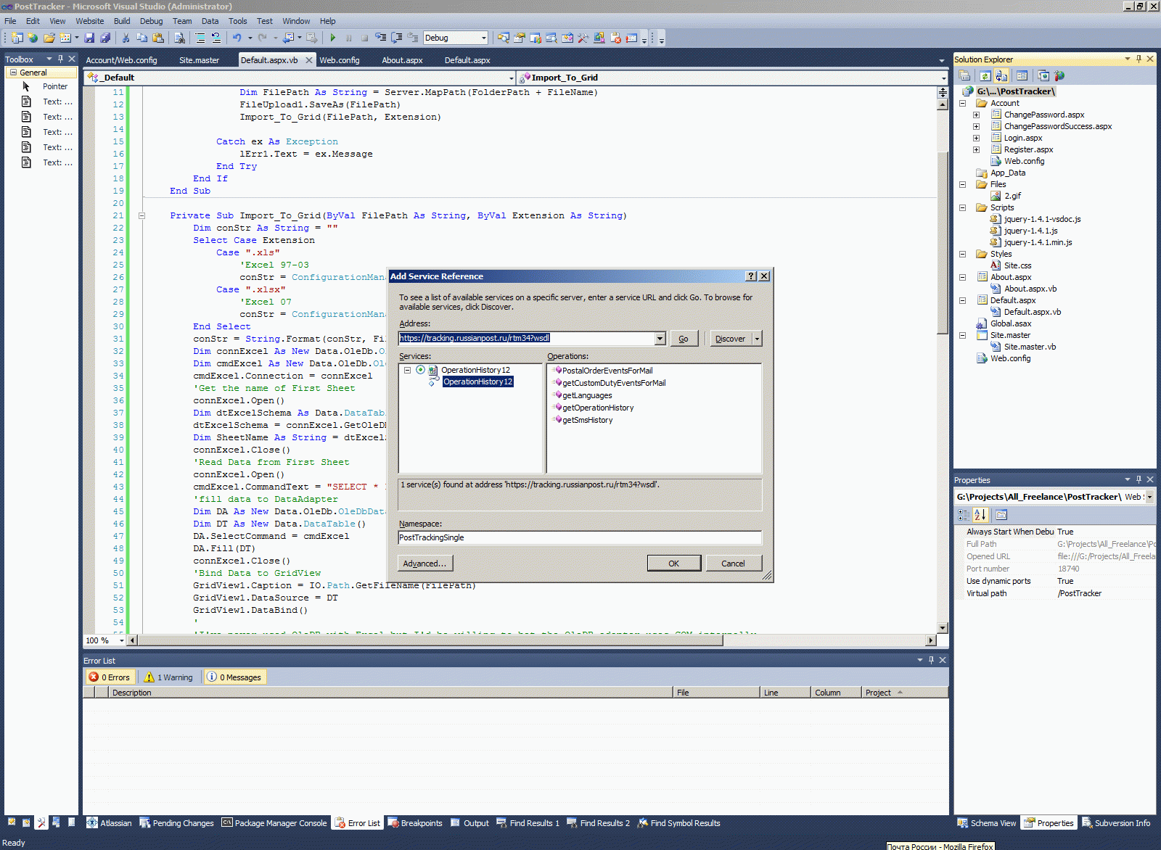The width and height of the screenshot is (1161, 850).
Task: Collapse the Account folder in Solution Explorer
Action: pyautogui.click(x=963, y=103)
